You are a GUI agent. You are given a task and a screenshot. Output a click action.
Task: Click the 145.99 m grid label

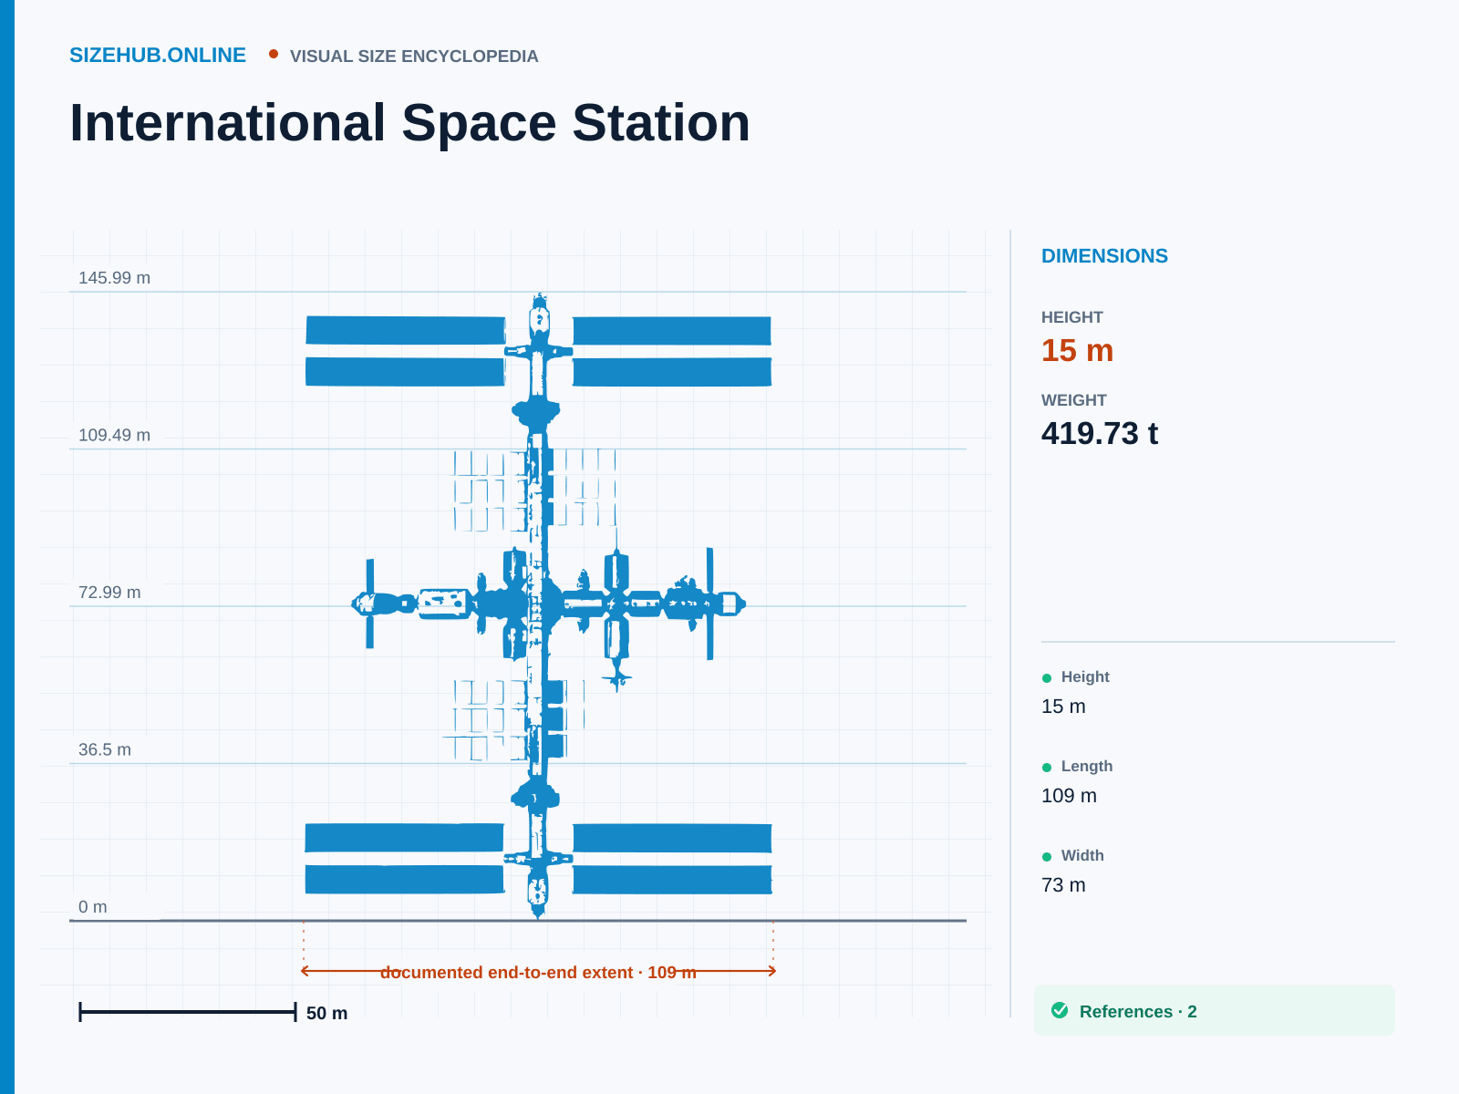click(114, 278)
